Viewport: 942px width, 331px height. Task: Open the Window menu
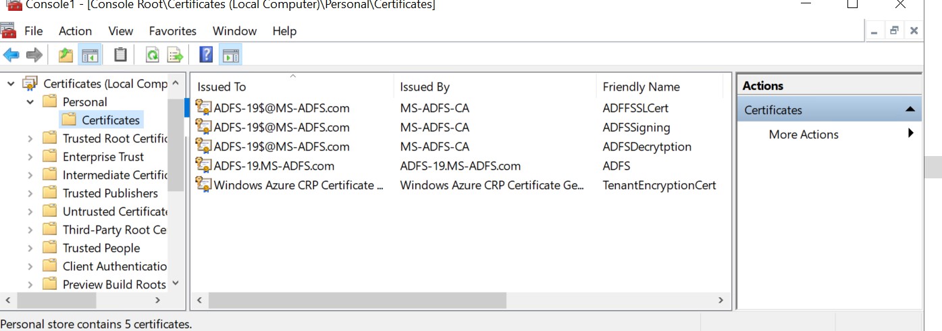pos(234,31)
